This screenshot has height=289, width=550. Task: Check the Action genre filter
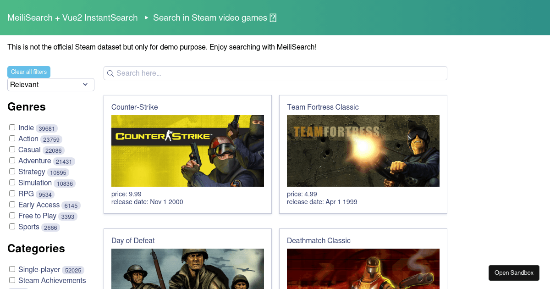(12, 139)
